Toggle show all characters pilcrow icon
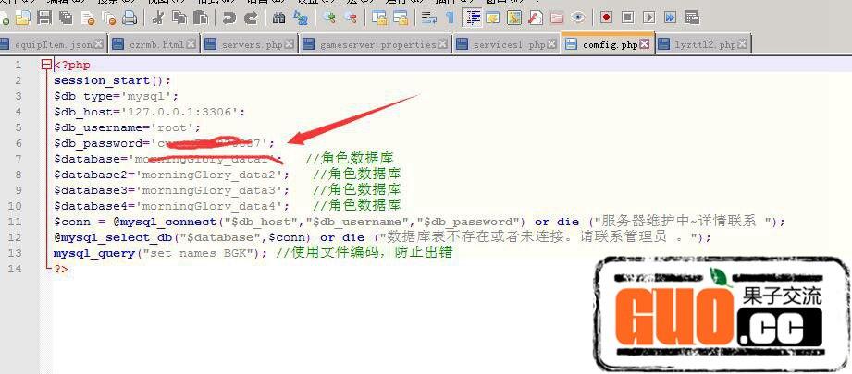Screen dimensions: 852x374 point(451,18)
